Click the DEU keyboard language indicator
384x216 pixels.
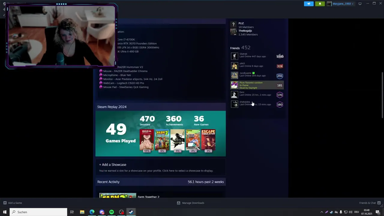(356, 212)
